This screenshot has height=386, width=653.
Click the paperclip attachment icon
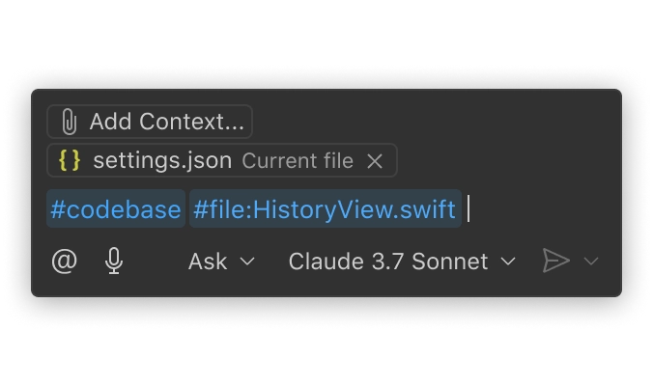pos(69,122)
